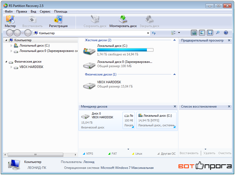Image resolution: width=235 pixels, height=175 pixels.
Task: Collapse the Физические диски (1) group
Action: click(x=174, y=74)
